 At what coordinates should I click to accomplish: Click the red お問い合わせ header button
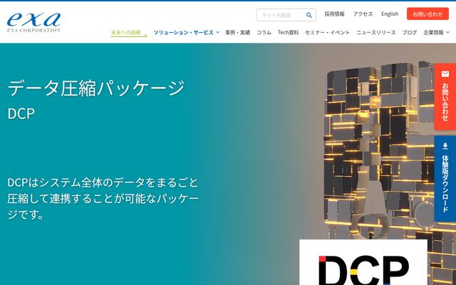tap(427, 14)
